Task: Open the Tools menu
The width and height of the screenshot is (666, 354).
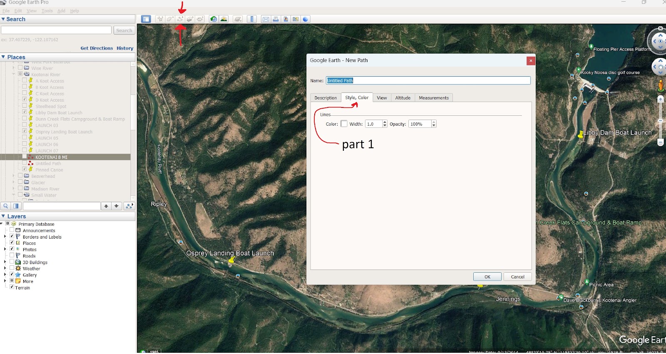Action: [x=47, y=11]
